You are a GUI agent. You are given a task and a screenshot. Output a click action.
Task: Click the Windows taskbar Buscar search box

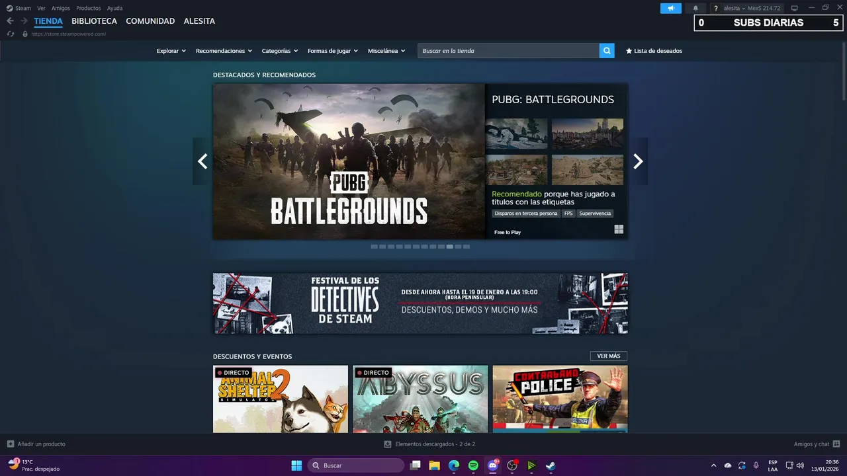[x=356, y=465]
